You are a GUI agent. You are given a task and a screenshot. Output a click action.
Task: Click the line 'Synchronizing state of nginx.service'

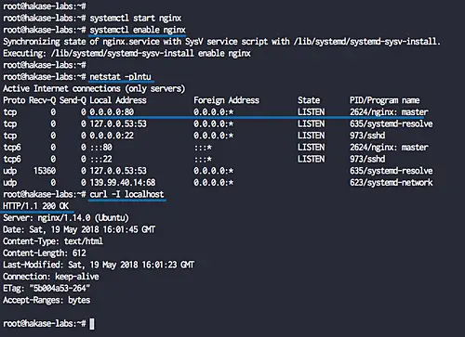coord(221,42)
